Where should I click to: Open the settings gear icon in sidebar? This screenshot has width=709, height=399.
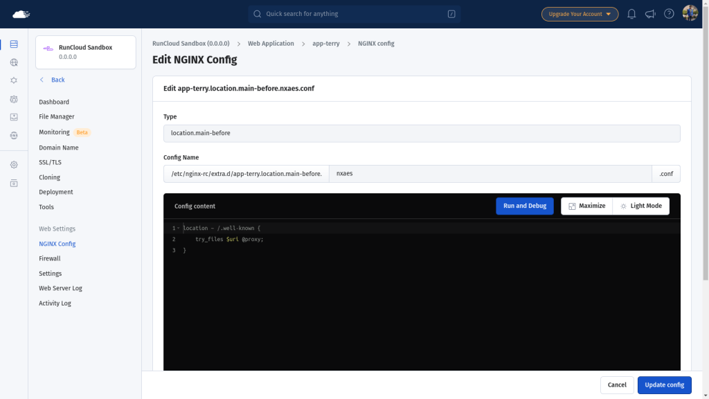pyautogui.click(x=14, y=165)
